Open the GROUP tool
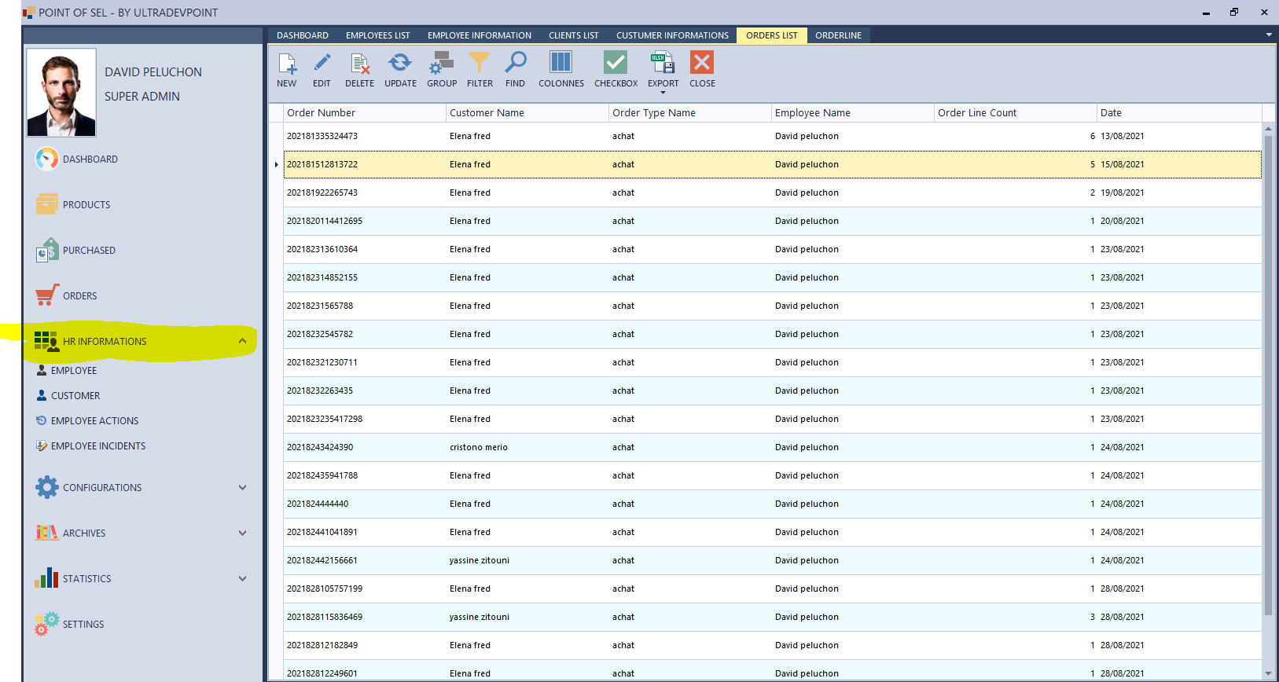Viewport: 1279px width, 682px height. tap(442, 64)
